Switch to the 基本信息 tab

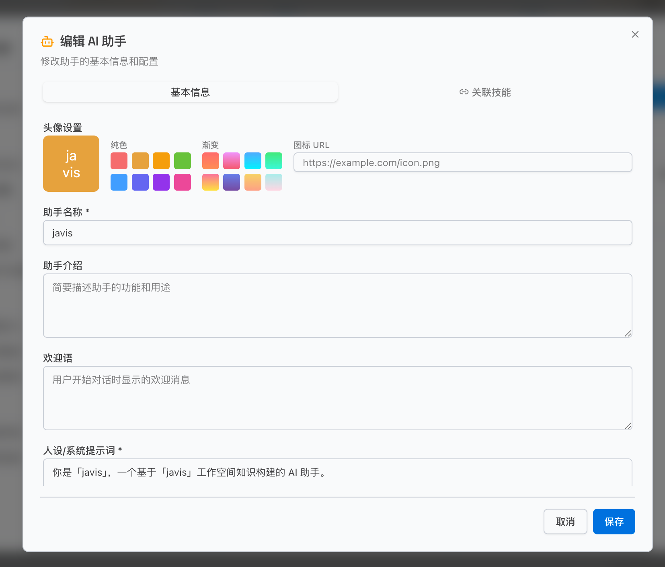point(190,92)
